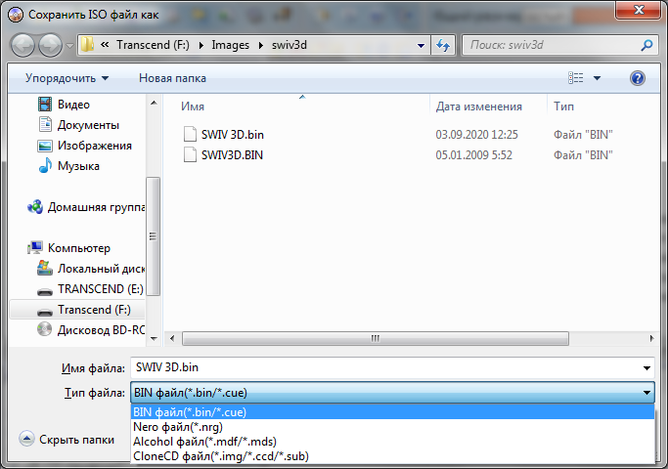Select Документы in navigation pane
The width and height of the screenshot is (668, 469).
(88, 125)
